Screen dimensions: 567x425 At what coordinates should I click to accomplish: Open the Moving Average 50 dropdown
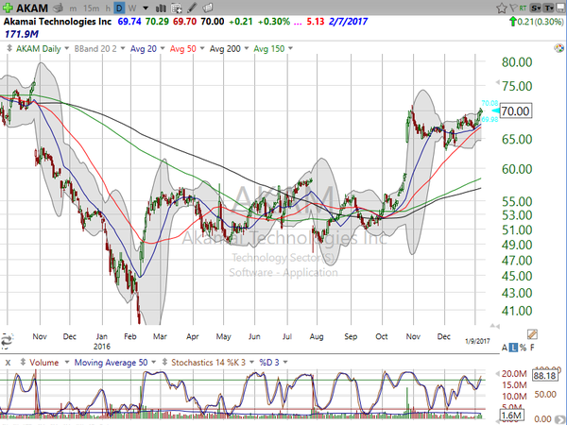click(x=154, y=362)
